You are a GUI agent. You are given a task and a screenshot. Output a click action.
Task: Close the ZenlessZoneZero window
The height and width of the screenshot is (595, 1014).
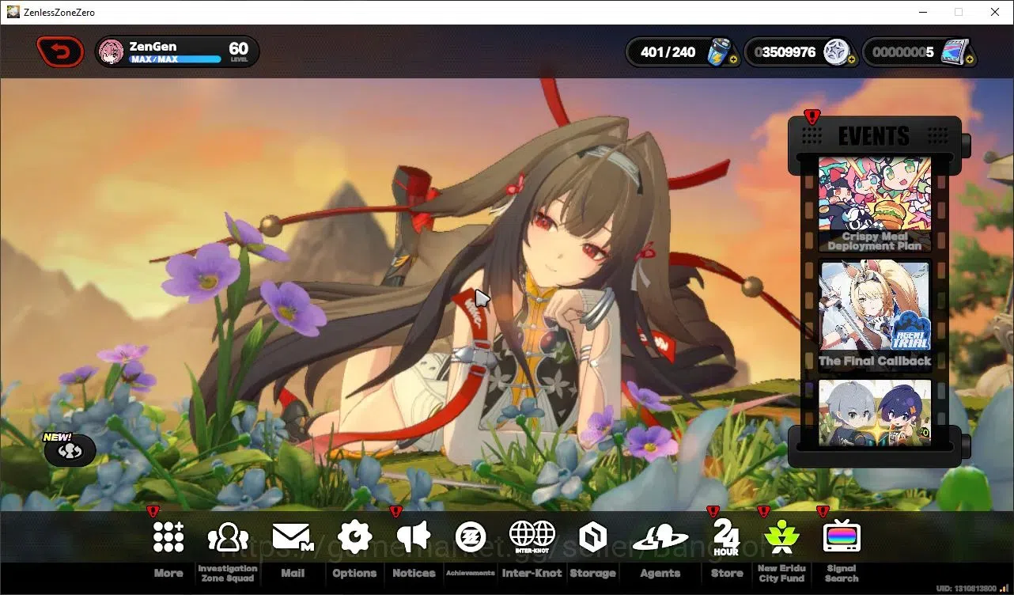995,12
